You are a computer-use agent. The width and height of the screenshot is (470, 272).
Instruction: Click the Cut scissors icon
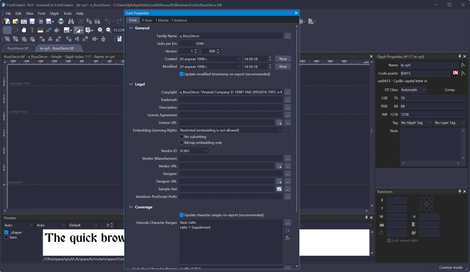[x=81, y=21]
